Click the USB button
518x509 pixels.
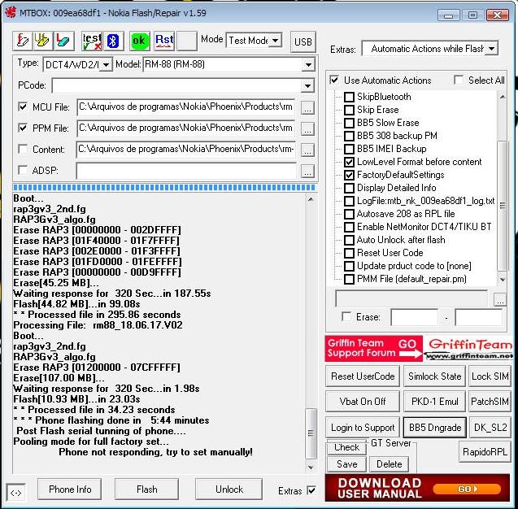point(303,42)
